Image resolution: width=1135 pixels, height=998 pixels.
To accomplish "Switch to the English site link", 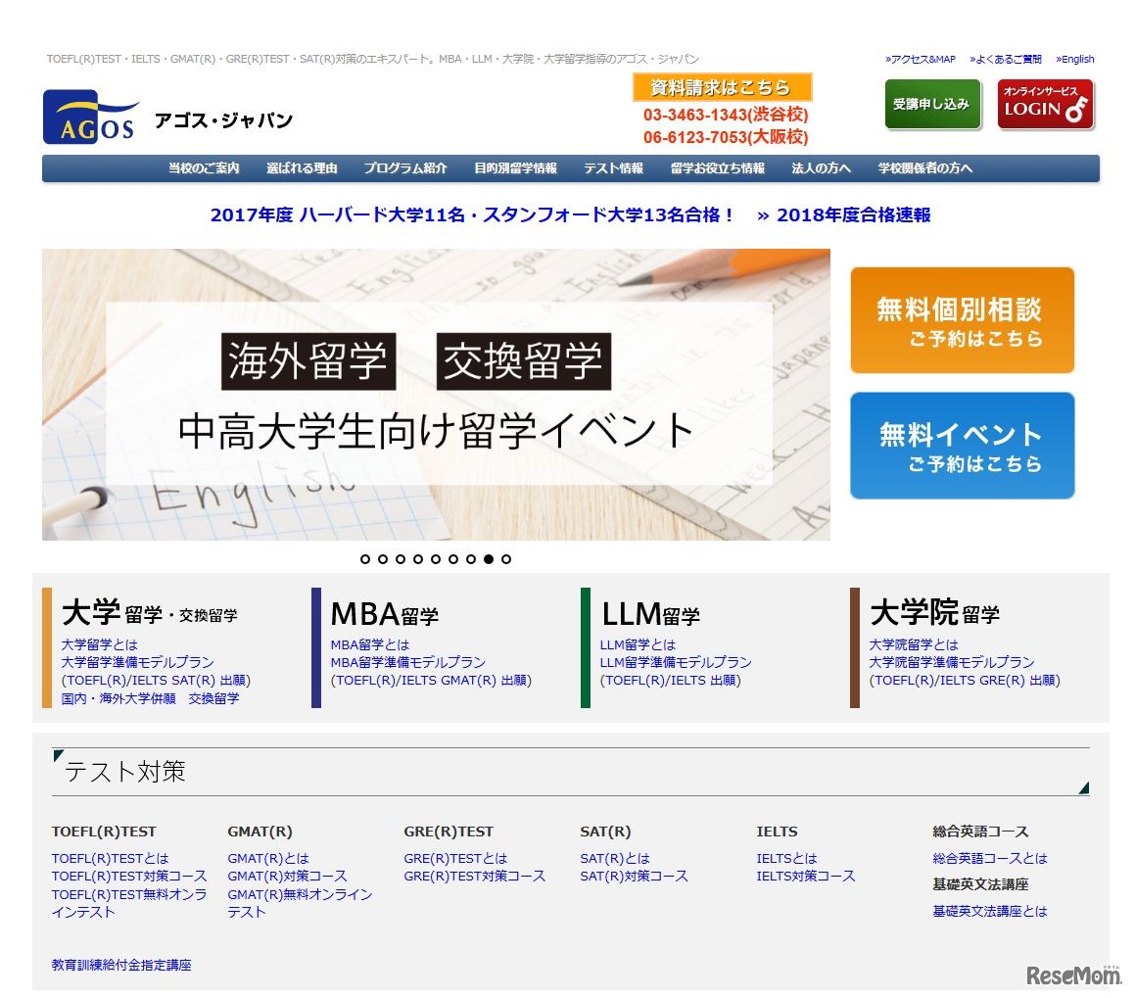I will click(x=1075, y=60).
